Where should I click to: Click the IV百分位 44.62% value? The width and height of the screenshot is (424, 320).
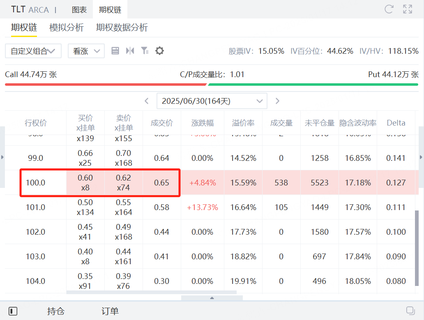pos(340,51)
